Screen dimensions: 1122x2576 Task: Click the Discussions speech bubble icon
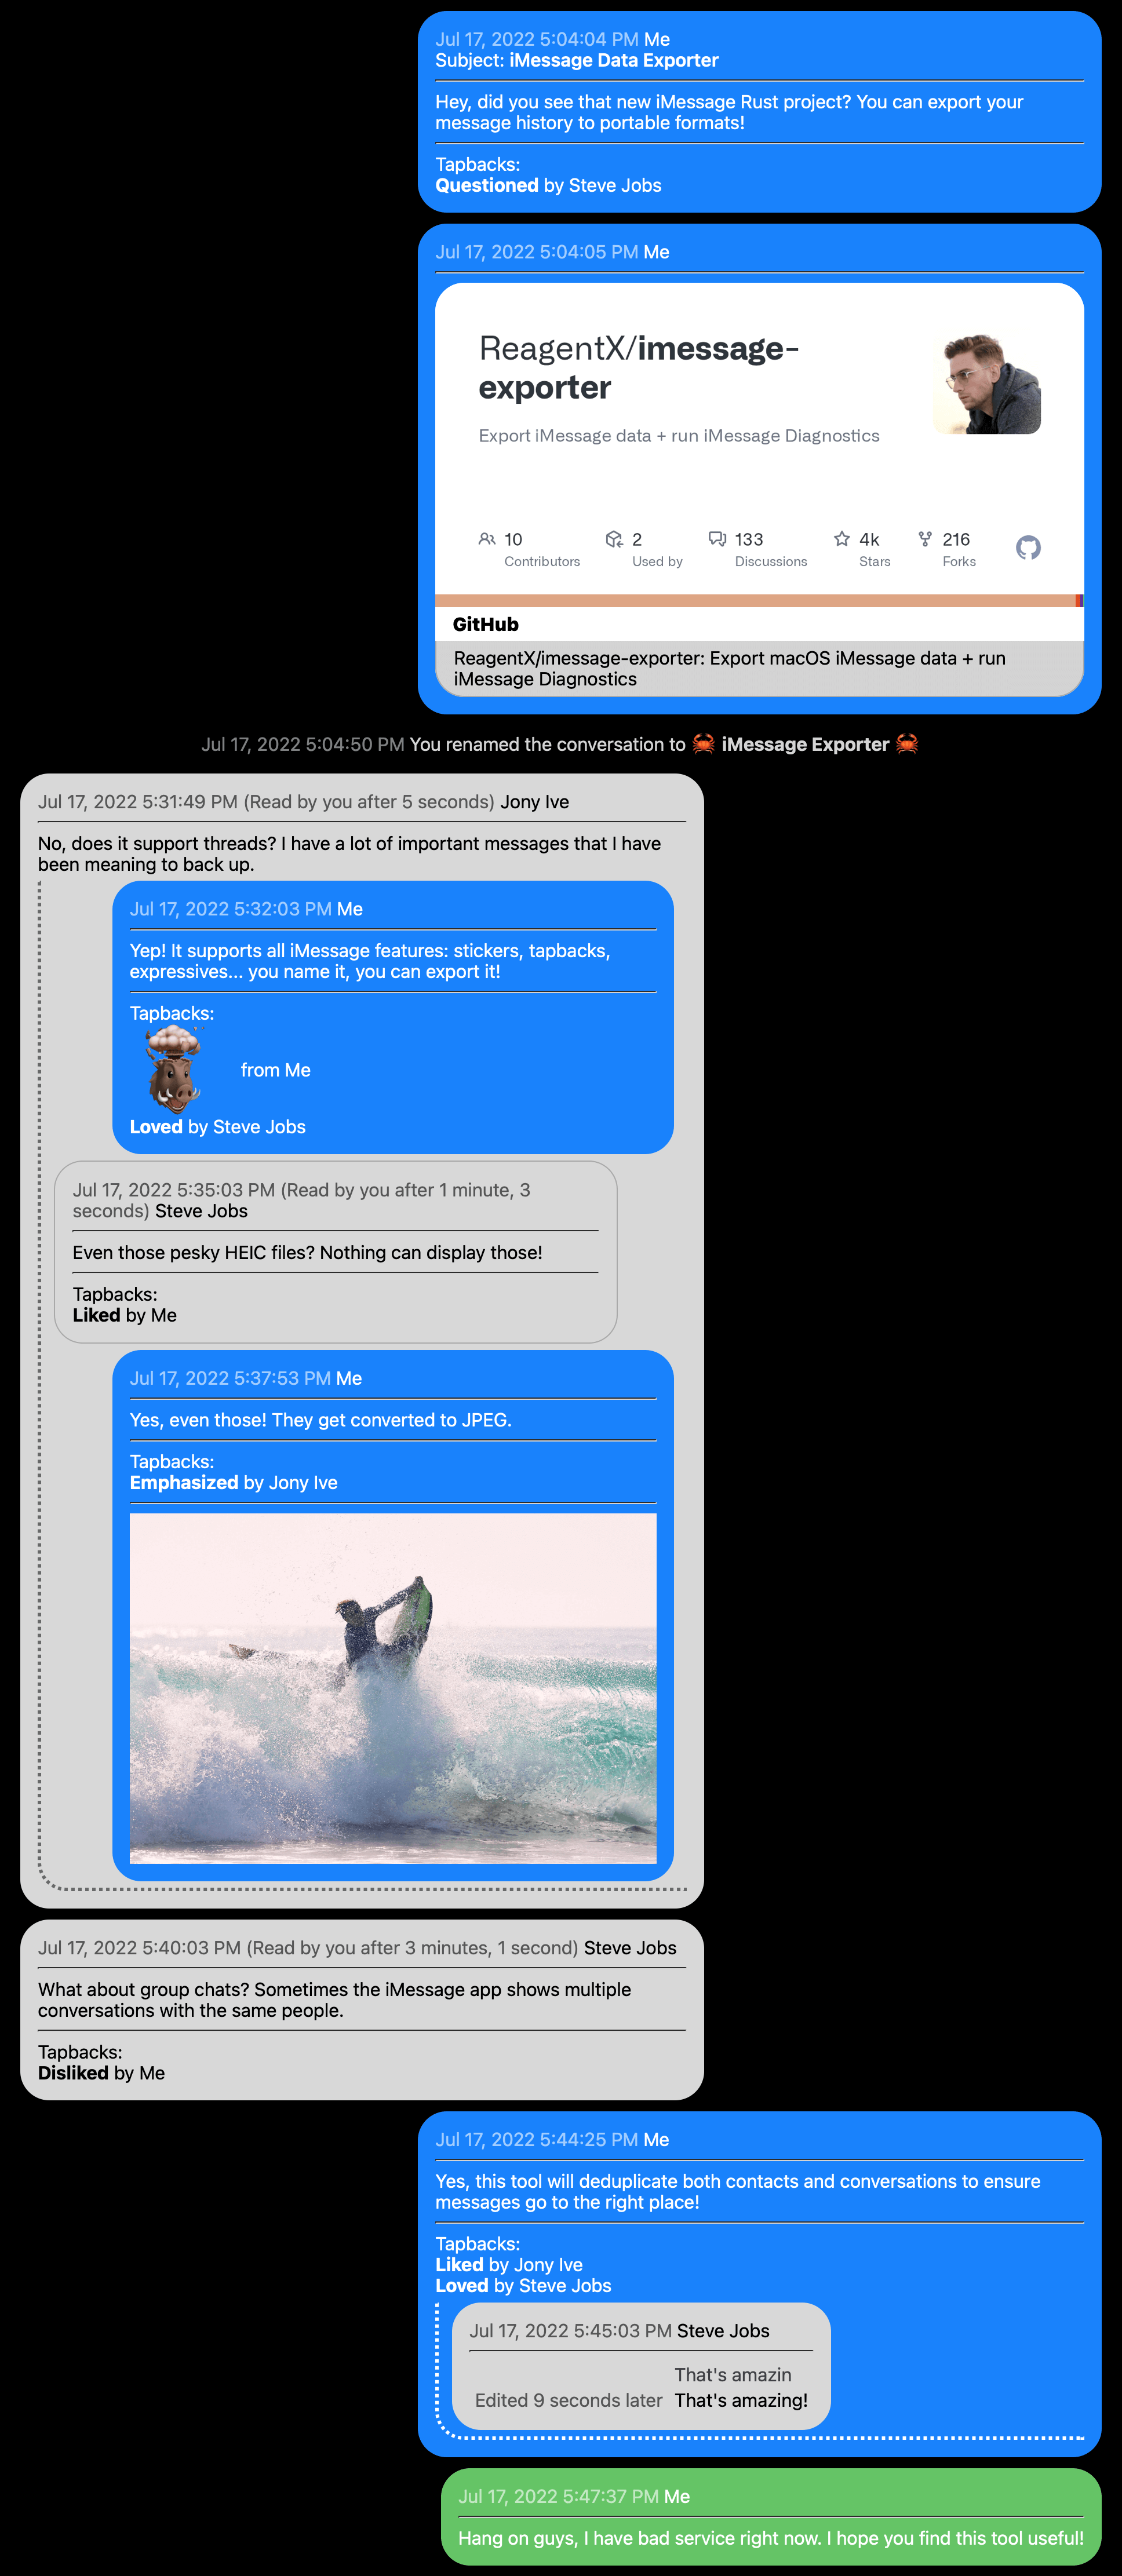[x=717, y=539]
